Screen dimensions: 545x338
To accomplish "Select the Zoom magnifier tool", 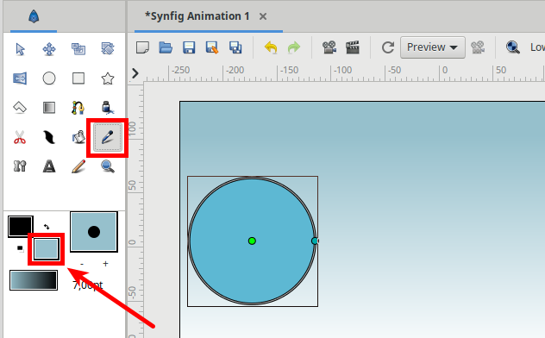I will (108, 166).
